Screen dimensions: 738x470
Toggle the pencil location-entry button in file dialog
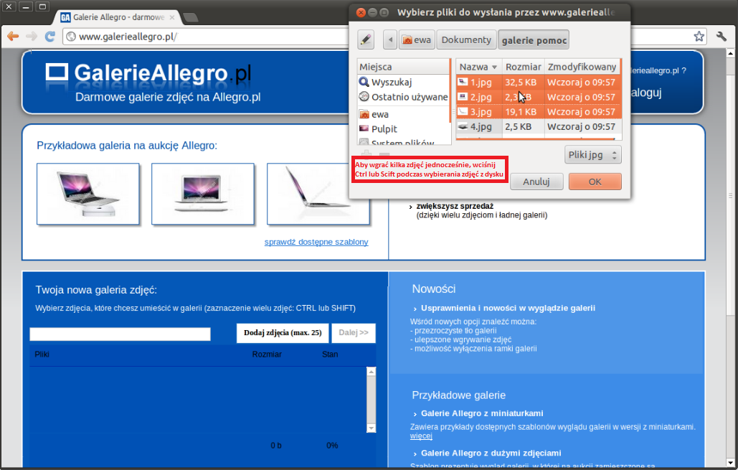pos(366,39)
